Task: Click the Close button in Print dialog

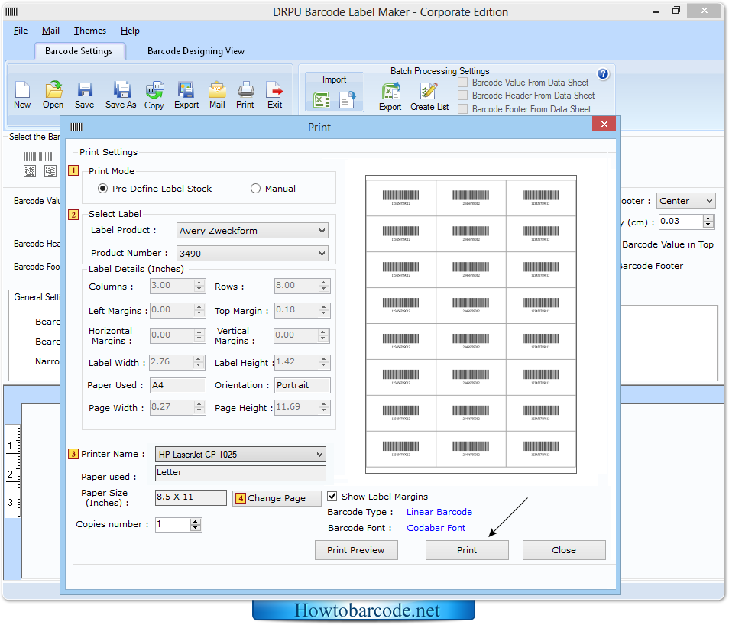Action: tap(564, 550)
